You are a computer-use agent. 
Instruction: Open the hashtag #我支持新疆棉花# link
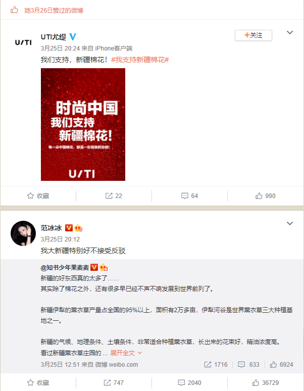pos(140,60)
